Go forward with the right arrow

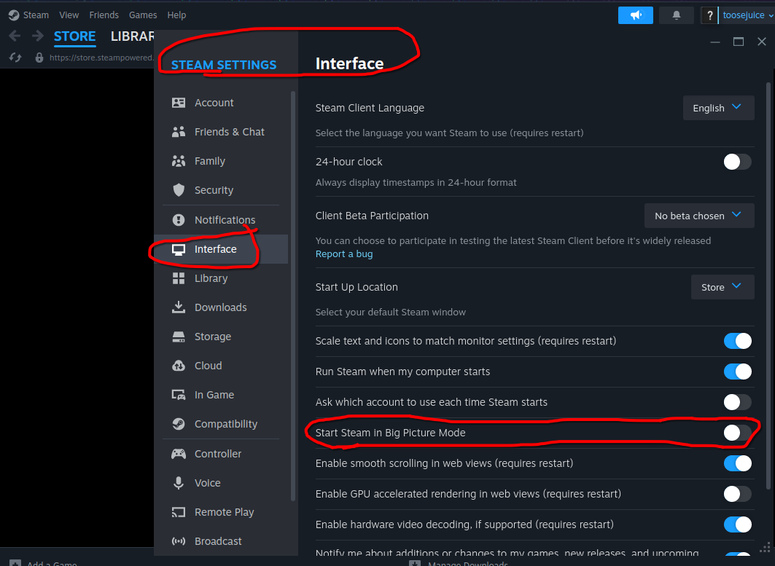(38, 36)
